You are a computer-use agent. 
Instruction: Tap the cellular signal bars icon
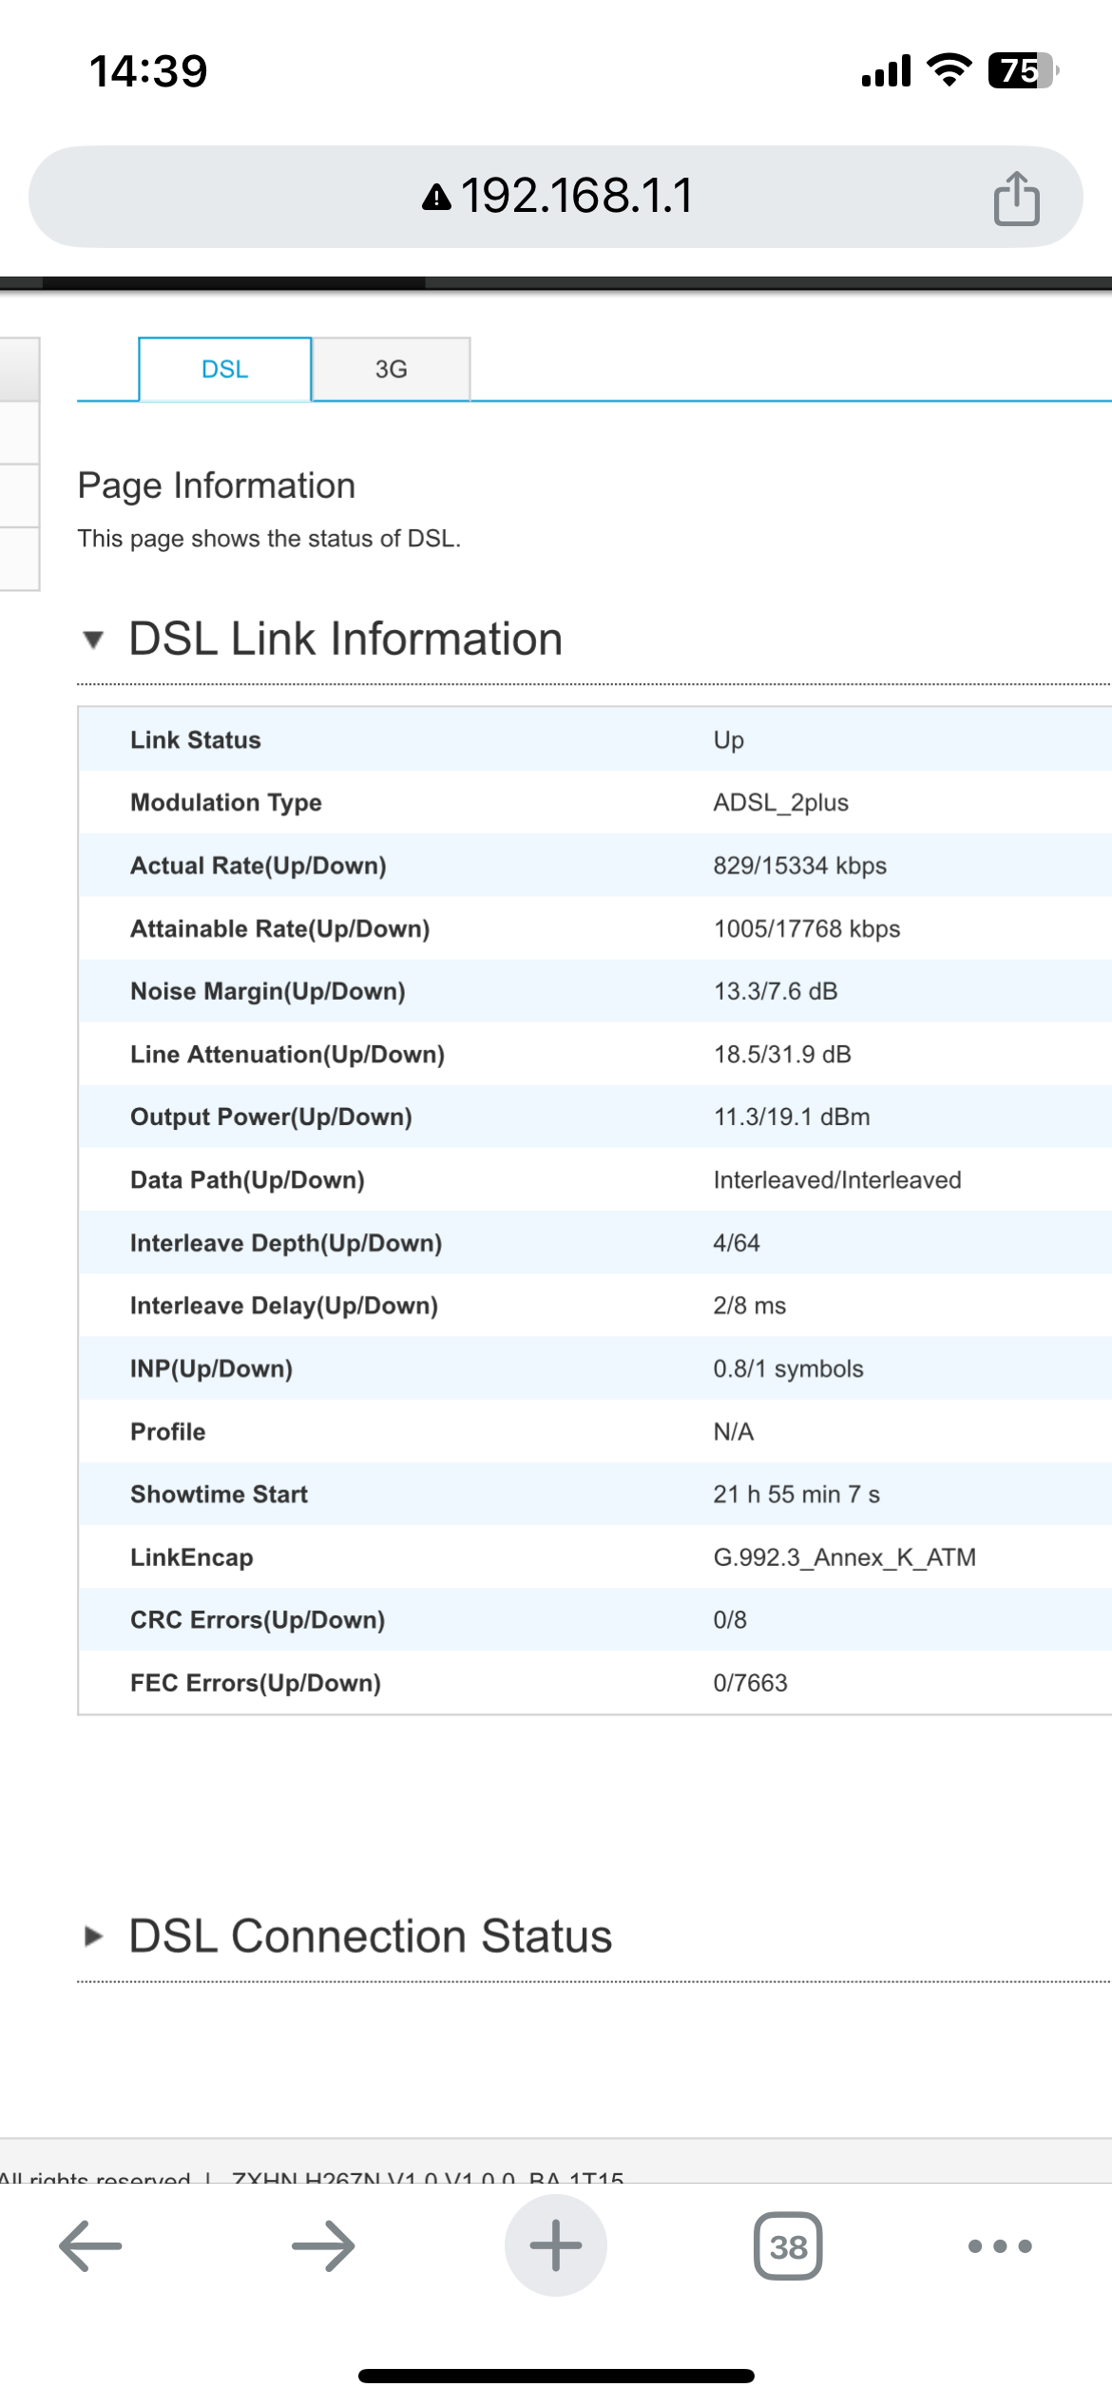pos(886,70)
